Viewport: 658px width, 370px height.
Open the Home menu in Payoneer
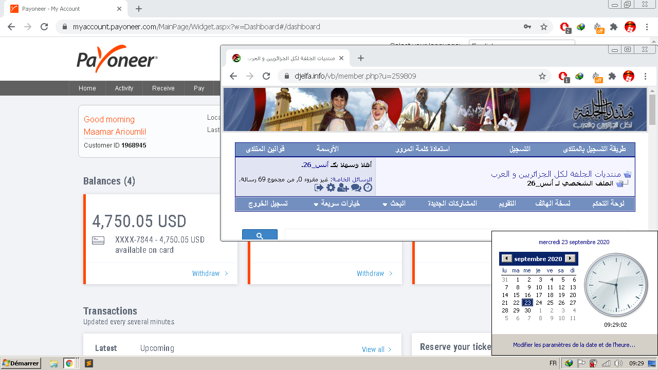(87, 88)
